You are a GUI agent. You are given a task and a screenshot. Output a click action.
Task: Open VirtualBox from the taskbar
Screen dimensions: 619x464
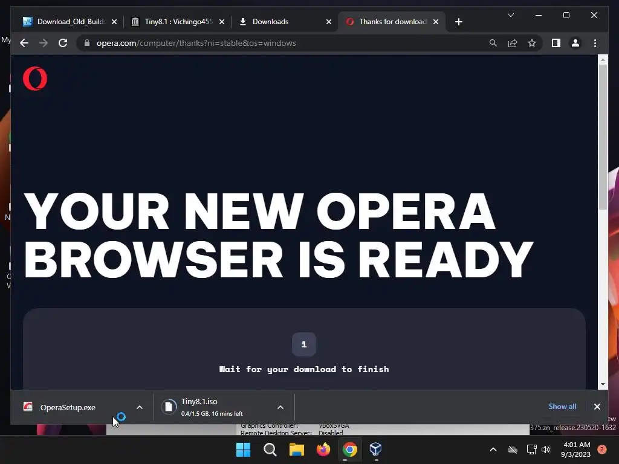(x=376, y=449)
